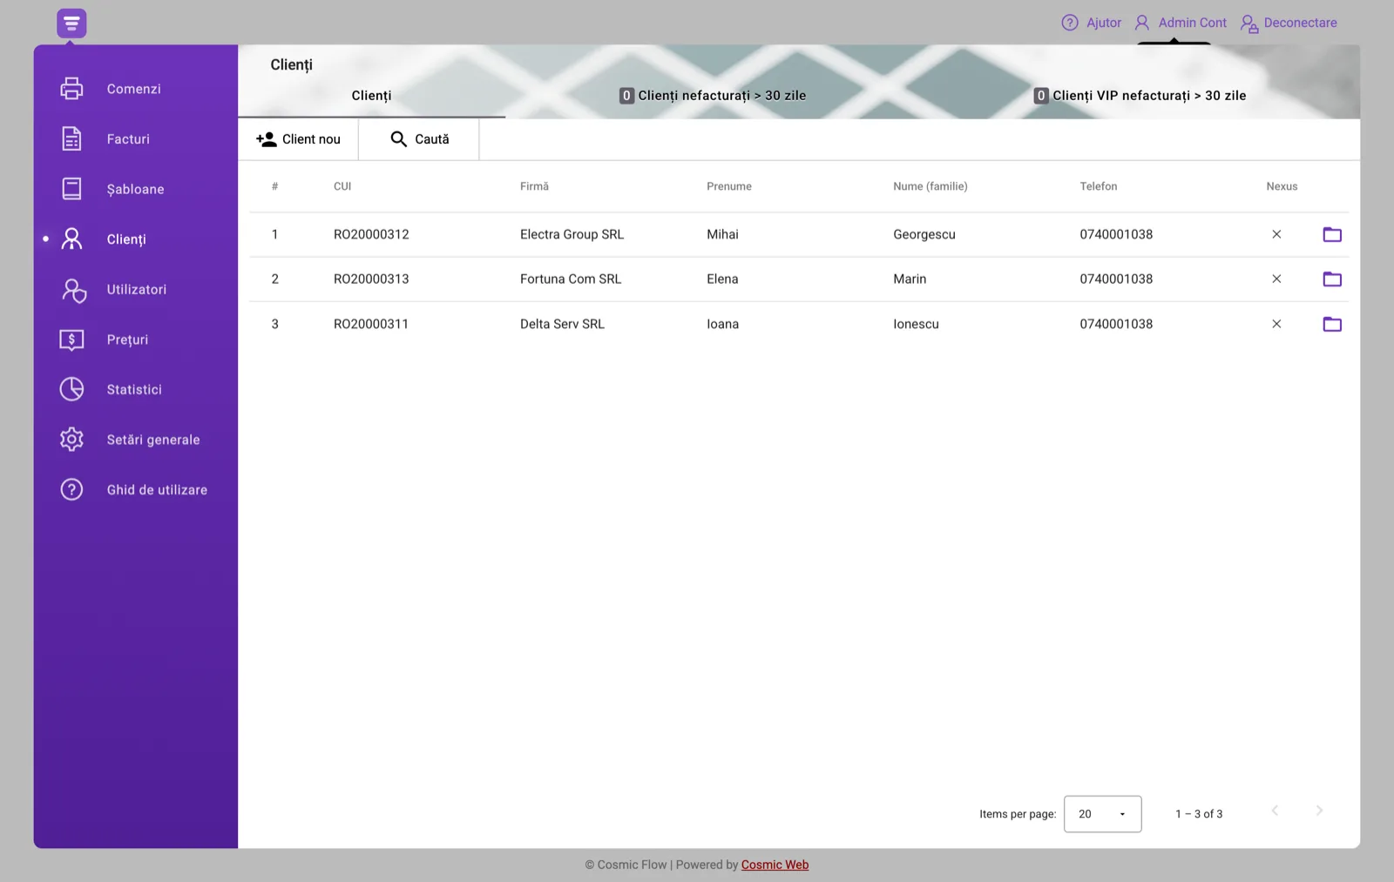Viewport: 1394px width, 882px height.
Task: Click the Deconectare lock-user icon
Action: point(1249,24)
